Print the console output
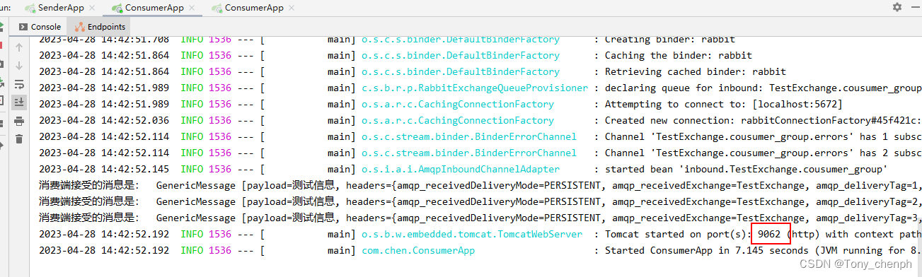 19,121
